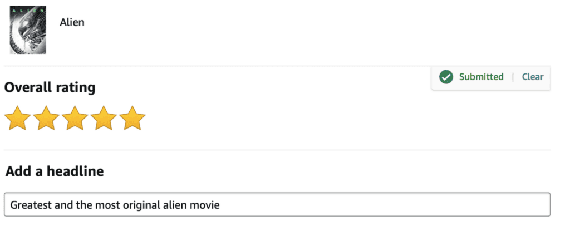Select the second star rating
The width and height of the screenshot is (570, 231).
(46, 118)
